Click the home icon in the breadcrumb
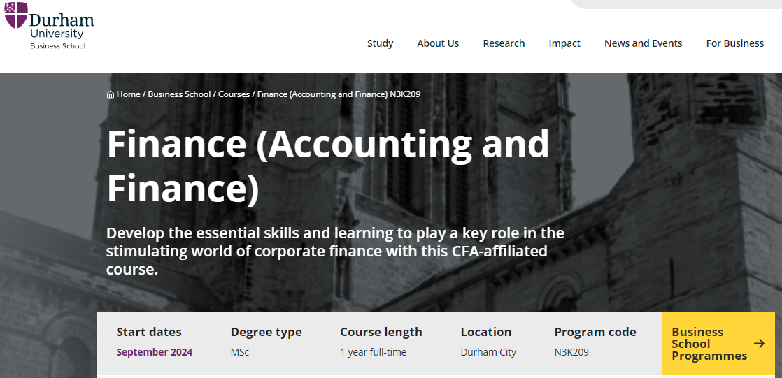782x378 pixels. [x=111, y=94]
